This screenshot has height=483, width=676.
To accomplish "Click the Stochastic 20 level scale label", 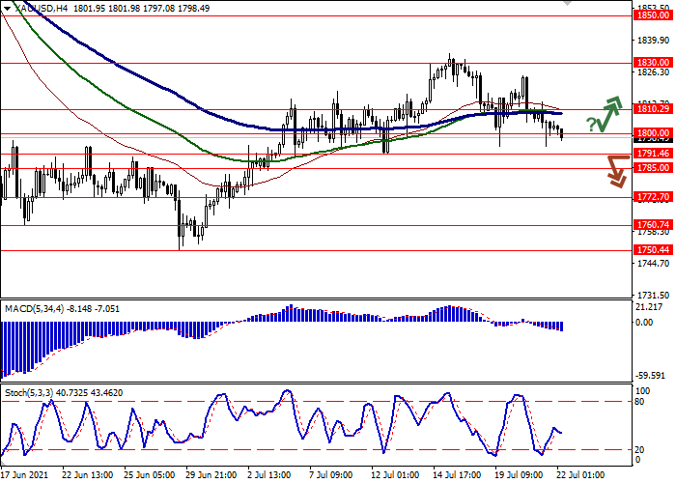I will [x=639, y=450].
